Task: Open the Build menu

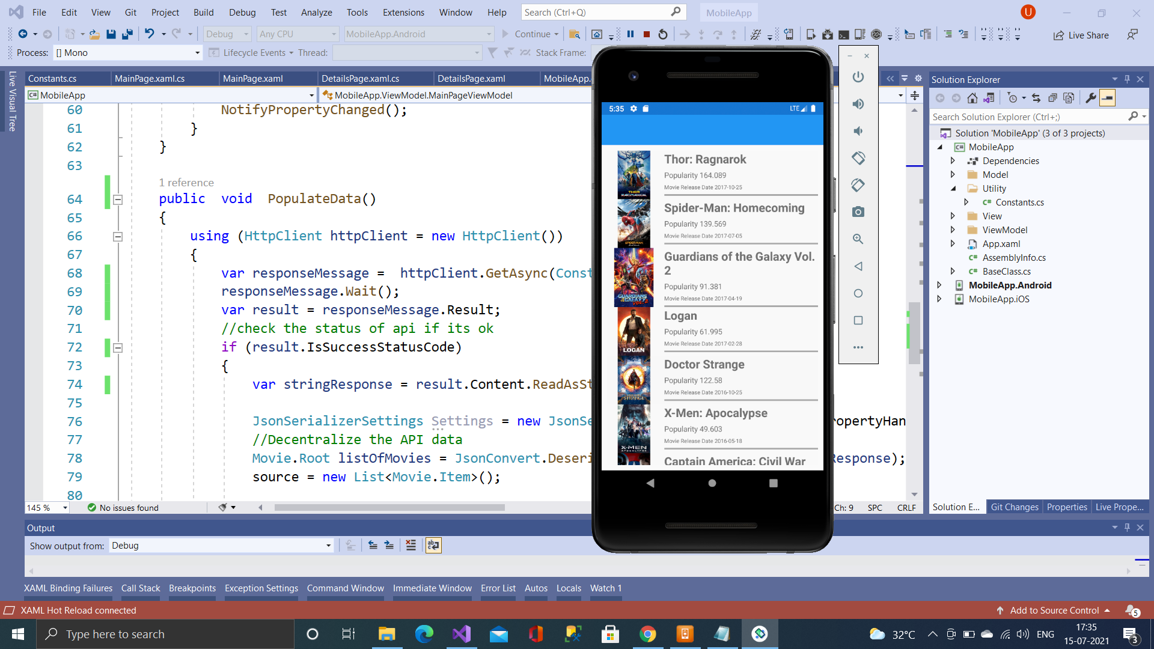Action: pyautogui.click(x=203, y=12)
